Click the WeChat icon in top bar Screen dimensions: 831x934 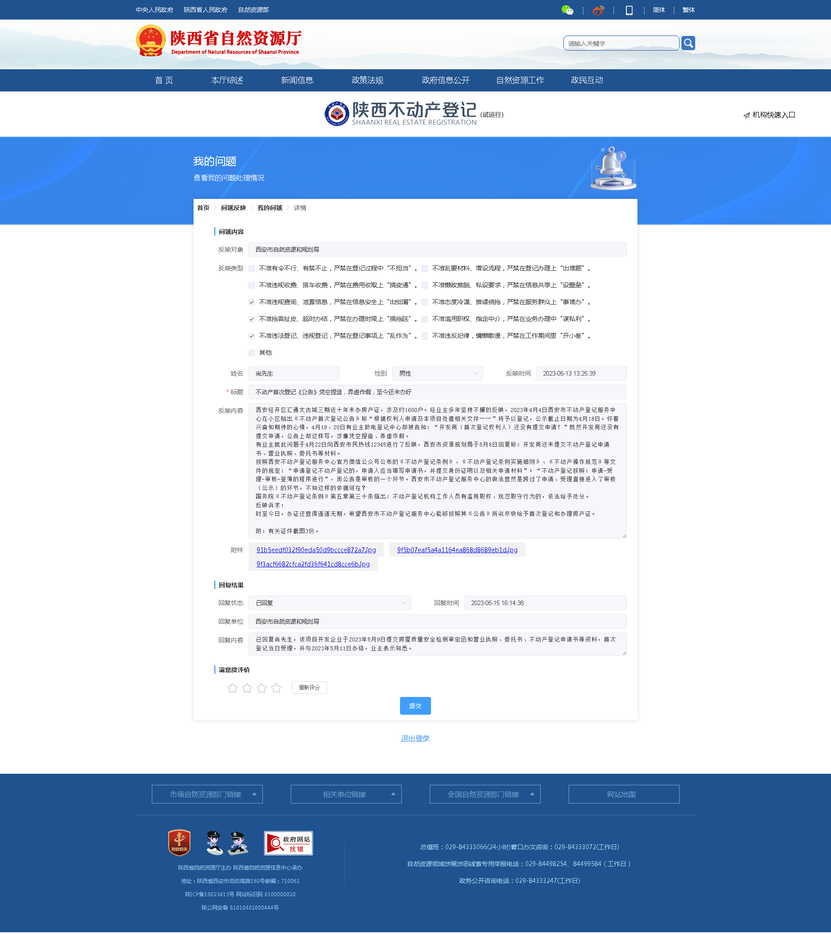click(567, 10)
